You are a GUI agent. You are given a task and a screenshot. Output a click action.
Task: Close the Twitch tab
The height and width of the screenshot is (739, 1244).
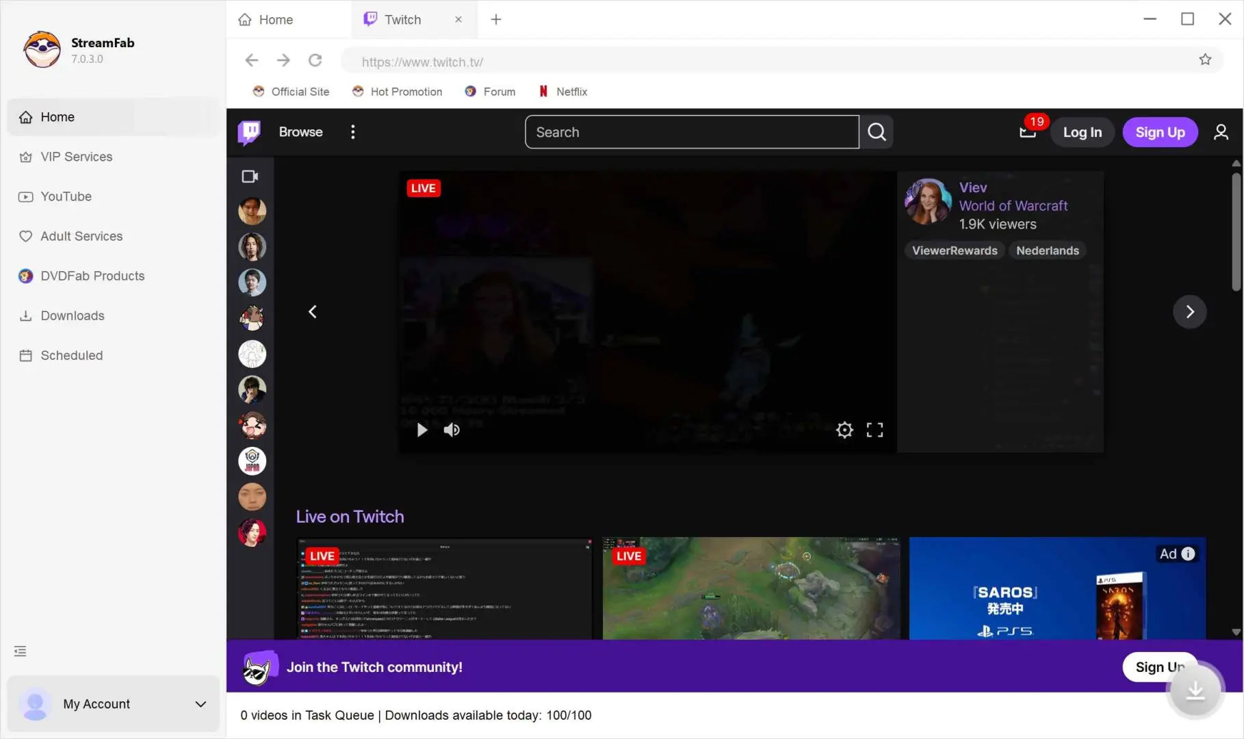[458, 19]
